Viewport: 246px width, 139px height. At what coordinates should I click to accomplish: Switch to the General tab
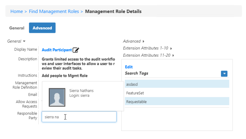(17, 28)
